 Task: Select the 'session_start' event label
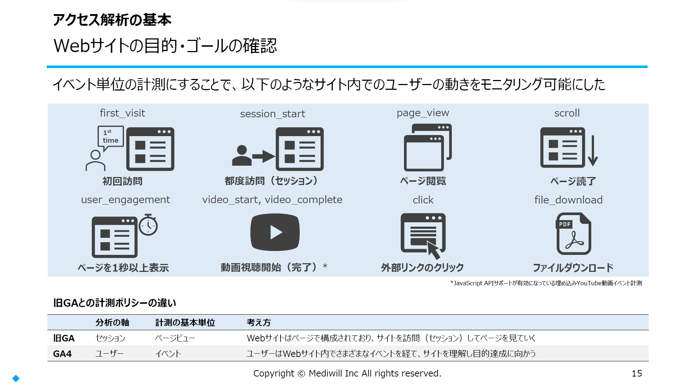pyautogui.click(x=273, y=114)
